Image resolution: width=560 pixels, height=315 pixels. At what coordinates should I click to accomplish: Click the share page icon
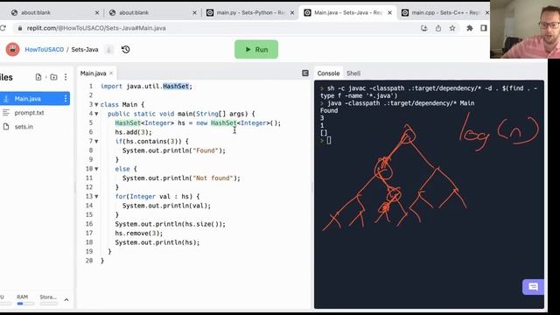tap(438, 28)
